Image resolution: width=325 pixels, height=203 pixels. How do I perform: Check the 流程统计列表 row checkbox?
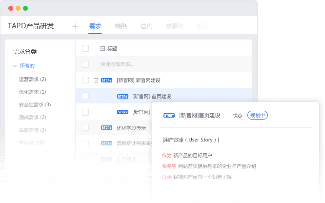point(85,143)
